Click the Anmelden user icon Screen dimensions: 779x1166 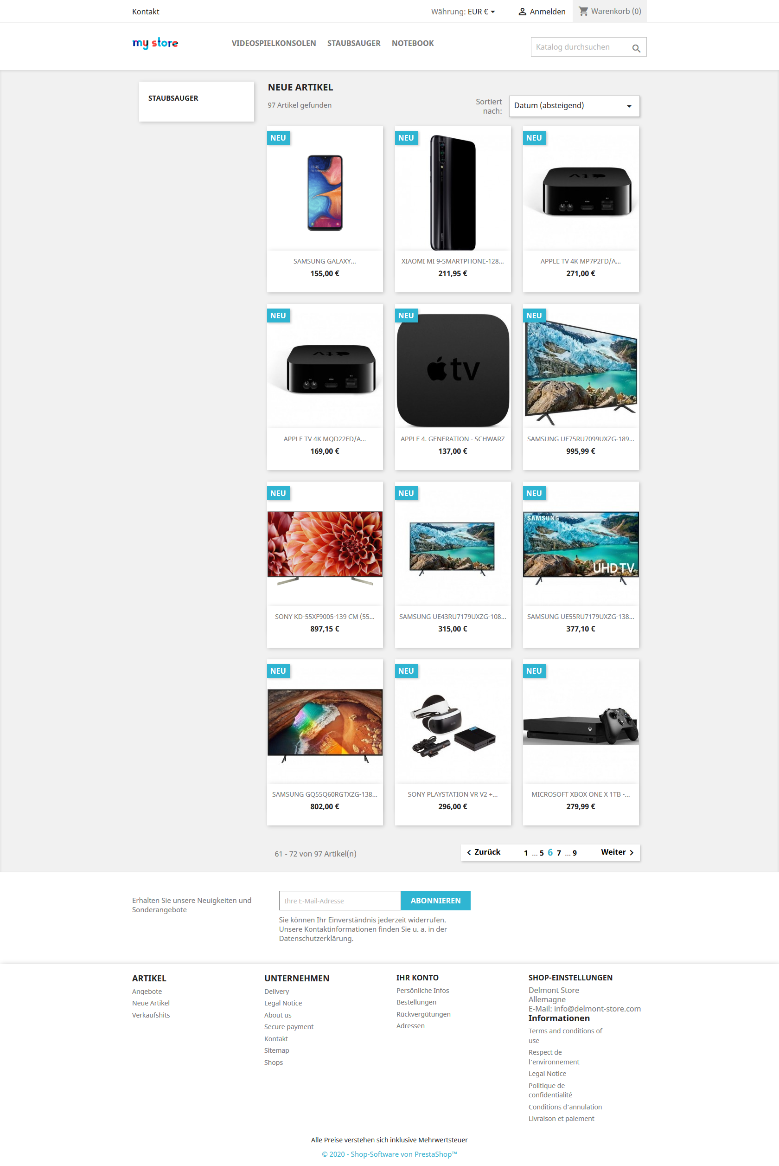tap(522, 12)
